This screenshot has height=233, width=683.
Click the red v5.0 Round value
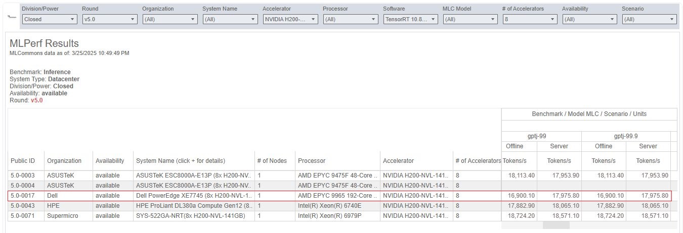37,100
